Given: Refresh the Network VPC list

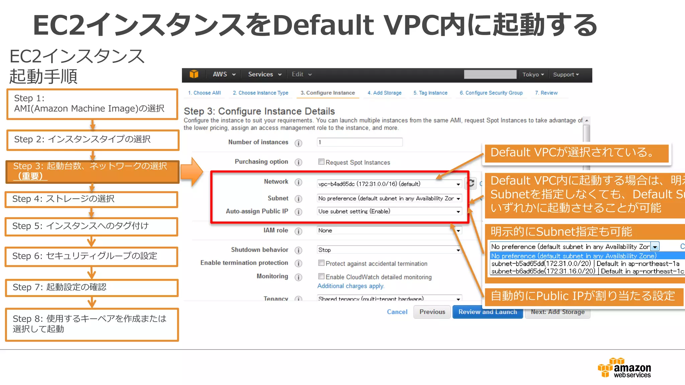Looking at the screenshot, I should coord(471,183).
